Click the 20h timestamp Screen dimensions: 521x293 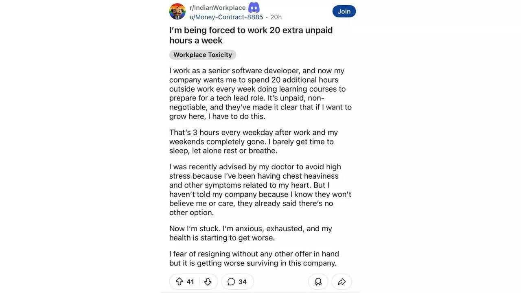click(x=276, y=17)
